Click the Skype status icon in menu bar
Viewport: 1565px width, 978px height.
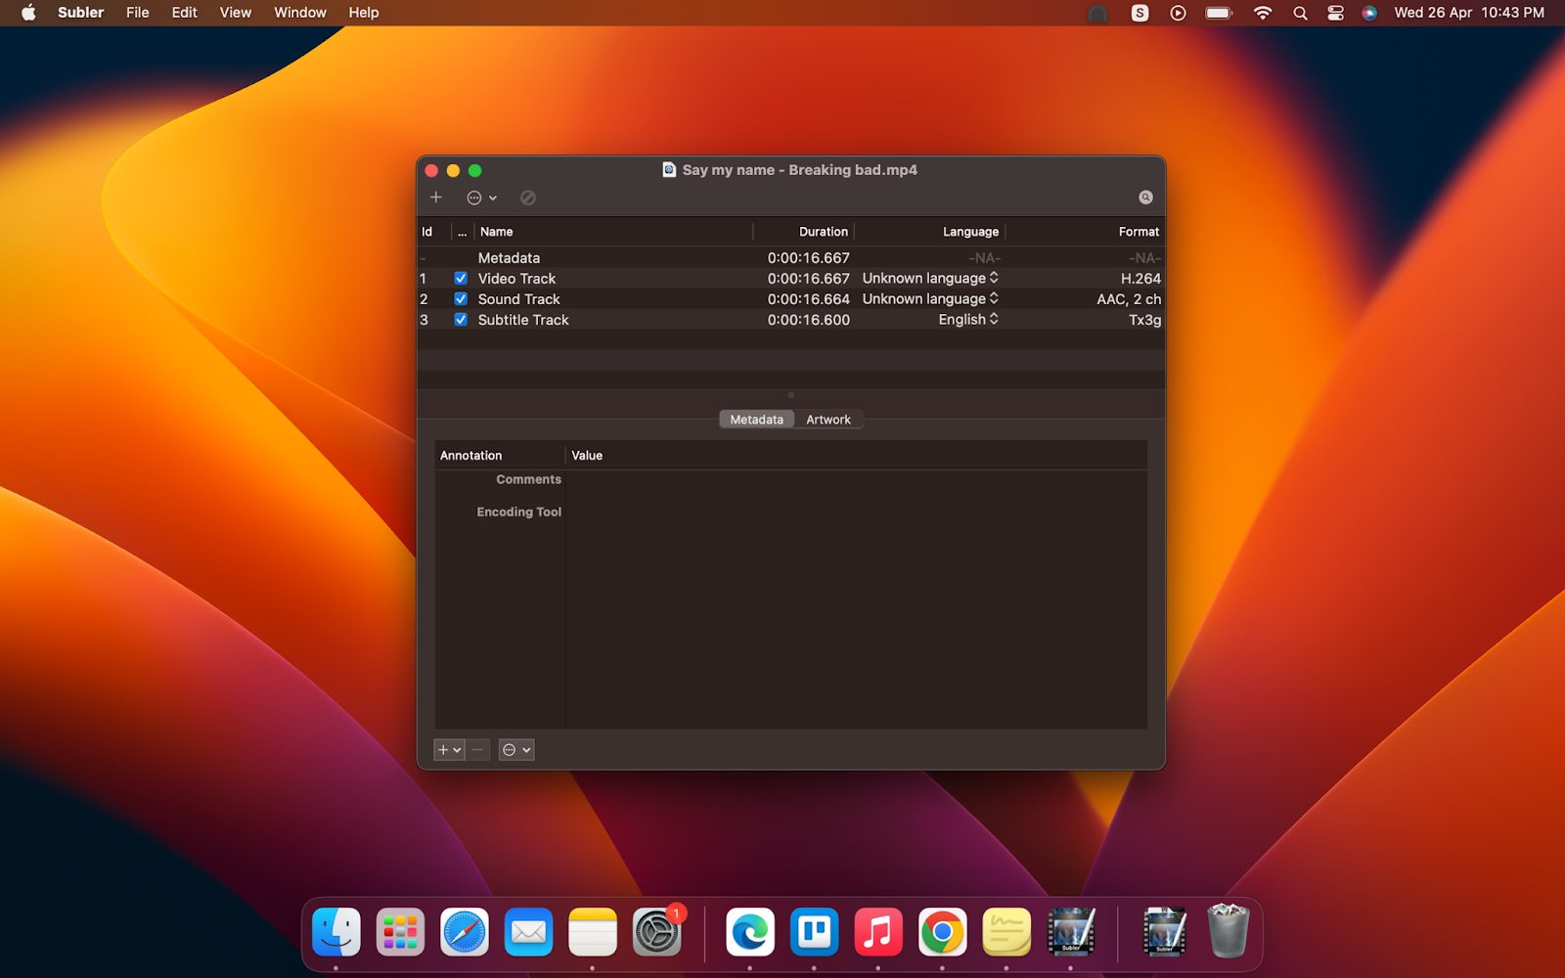coord(1140,13)
